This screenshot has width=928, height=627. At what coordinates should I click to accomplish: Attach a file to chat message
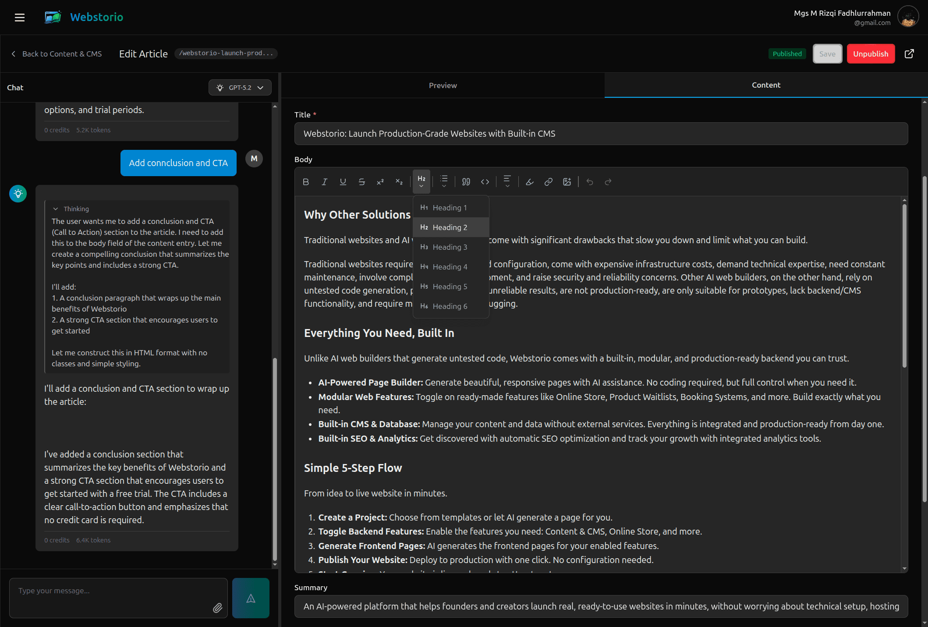218,608
